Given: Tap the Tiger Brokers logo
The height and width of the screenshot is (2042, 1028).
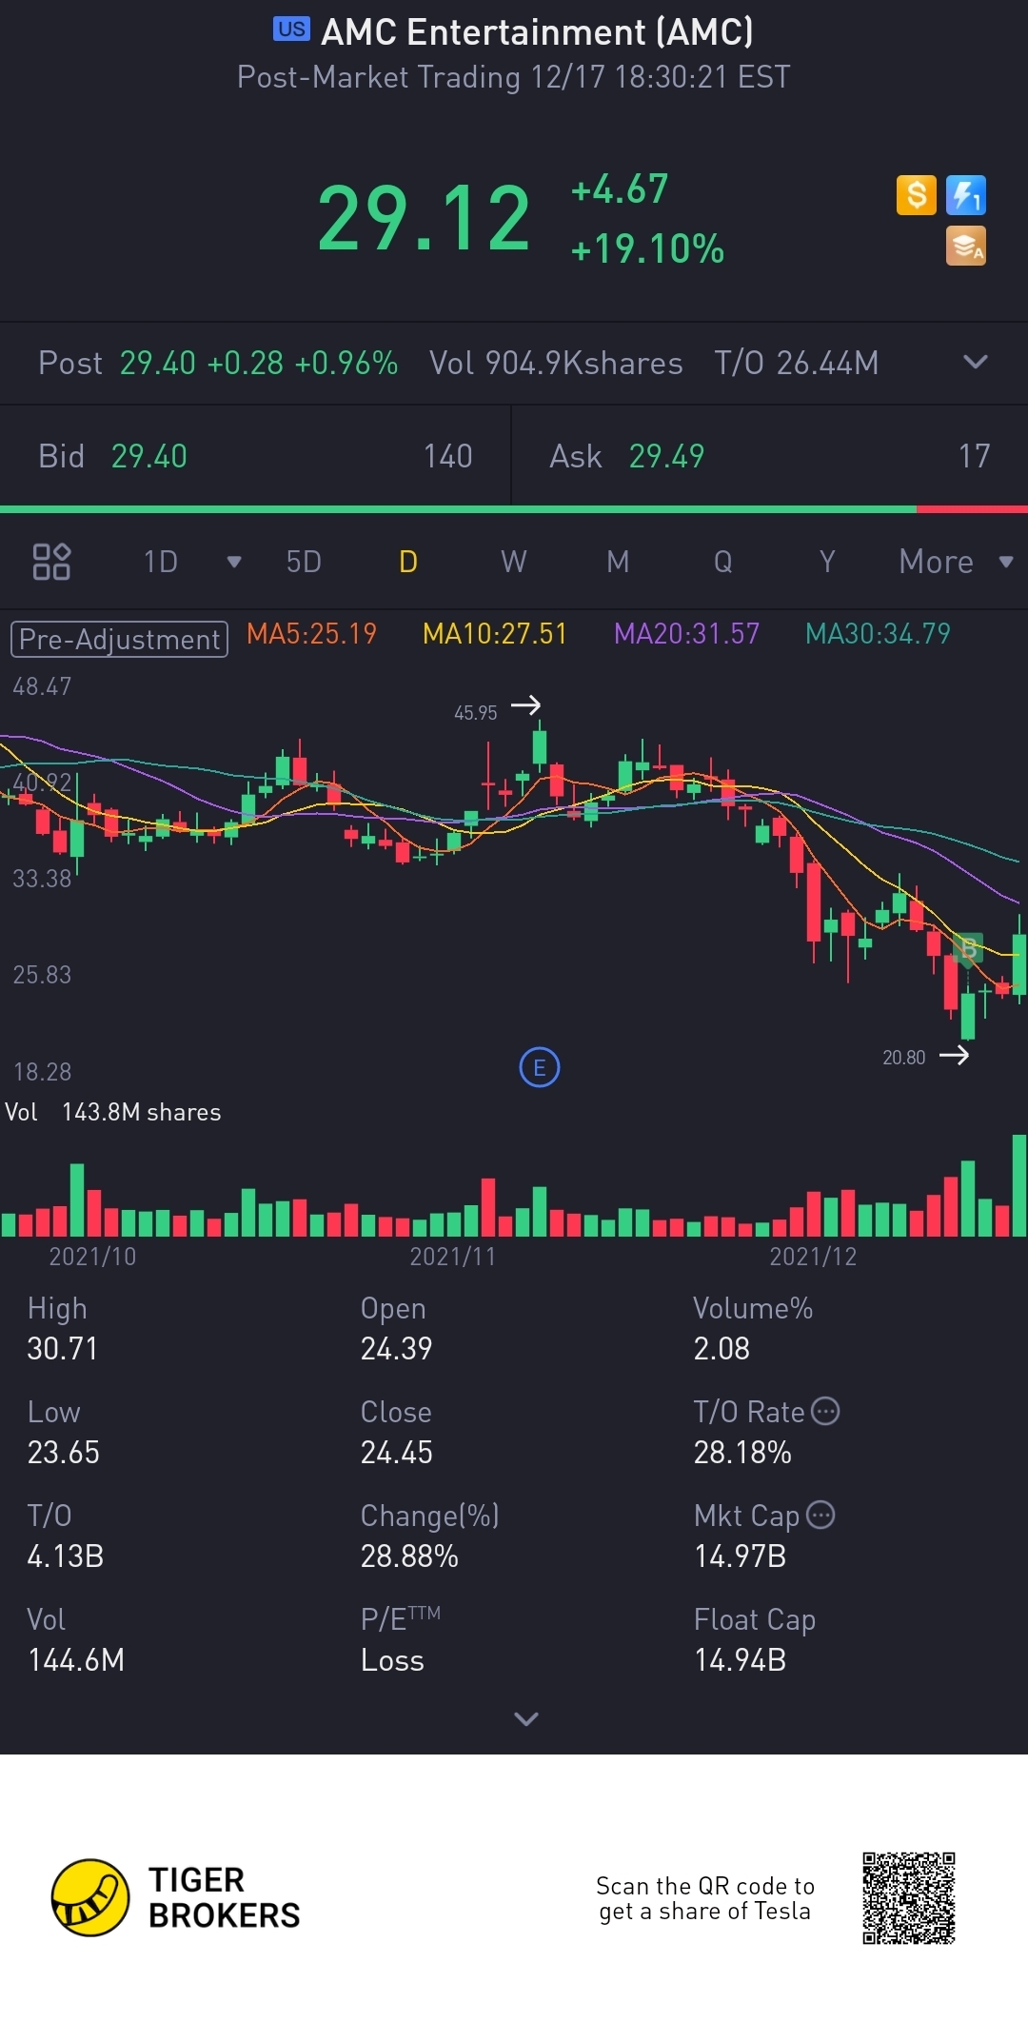Looking at the screenshot, I should (x=176, y=1897).
